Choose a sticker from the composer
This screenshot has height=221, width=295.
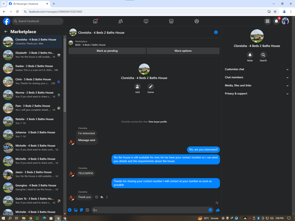pyautogui.click(x=81, y=210)
